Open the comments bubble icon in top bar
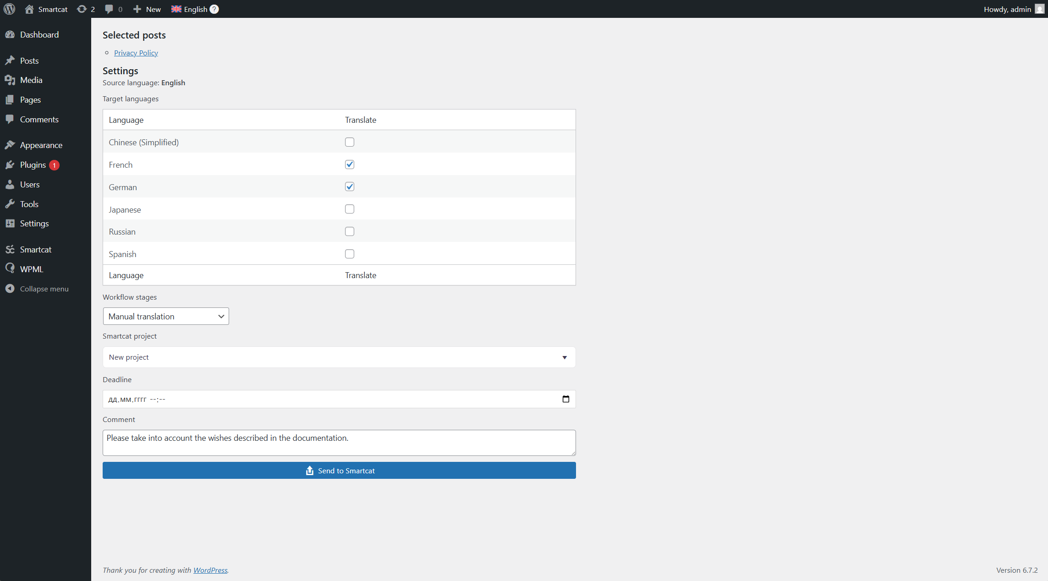Viewport: 1048px width, 581px height. point(109,9)
